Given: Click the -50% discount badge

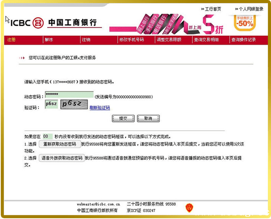Looking at the screenshot, I should pos(245,23).
